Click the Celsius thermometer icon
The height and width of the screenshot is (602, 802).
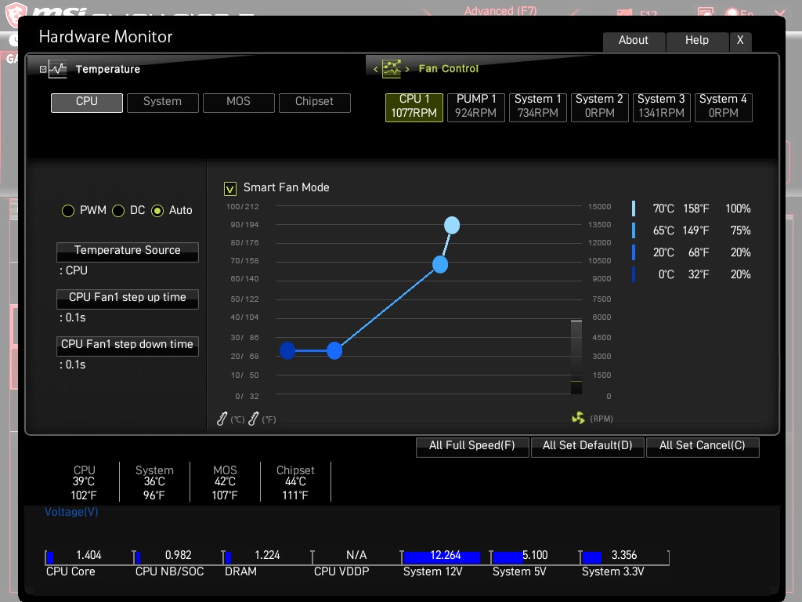[x=222, y=419]
